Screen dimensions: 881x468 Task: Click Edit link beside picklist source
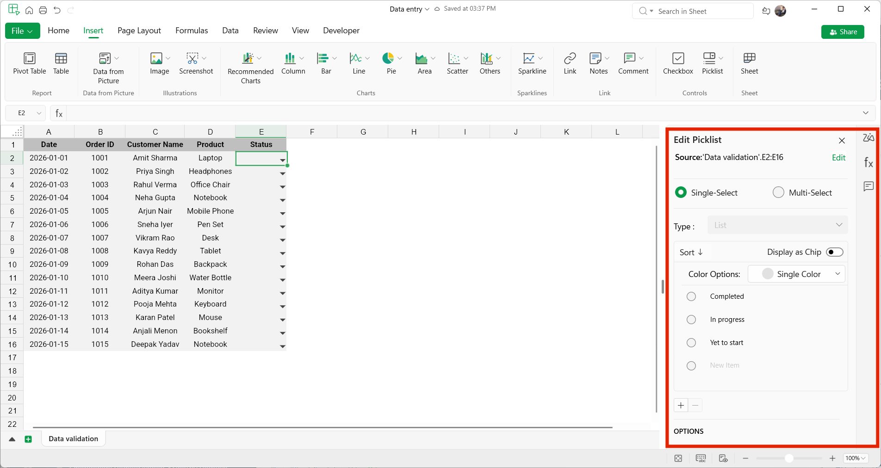(x=838, y=158)
